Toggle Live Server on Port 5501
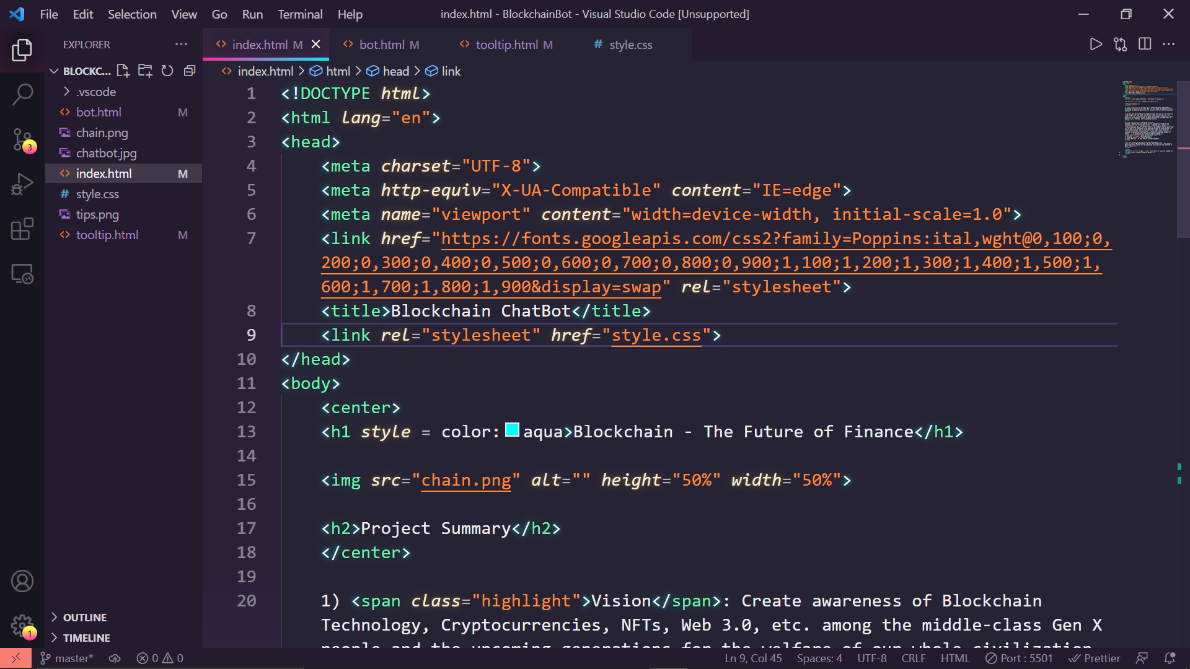This screenshot has height=669, width=1190. point(1020,658)
